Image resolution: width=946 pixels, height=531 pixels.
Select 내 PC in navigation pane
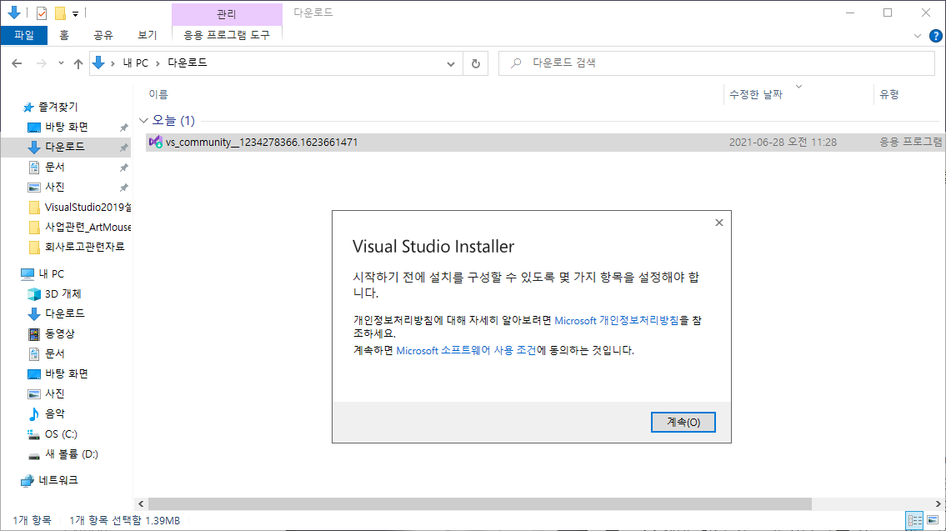pos(52,274)
